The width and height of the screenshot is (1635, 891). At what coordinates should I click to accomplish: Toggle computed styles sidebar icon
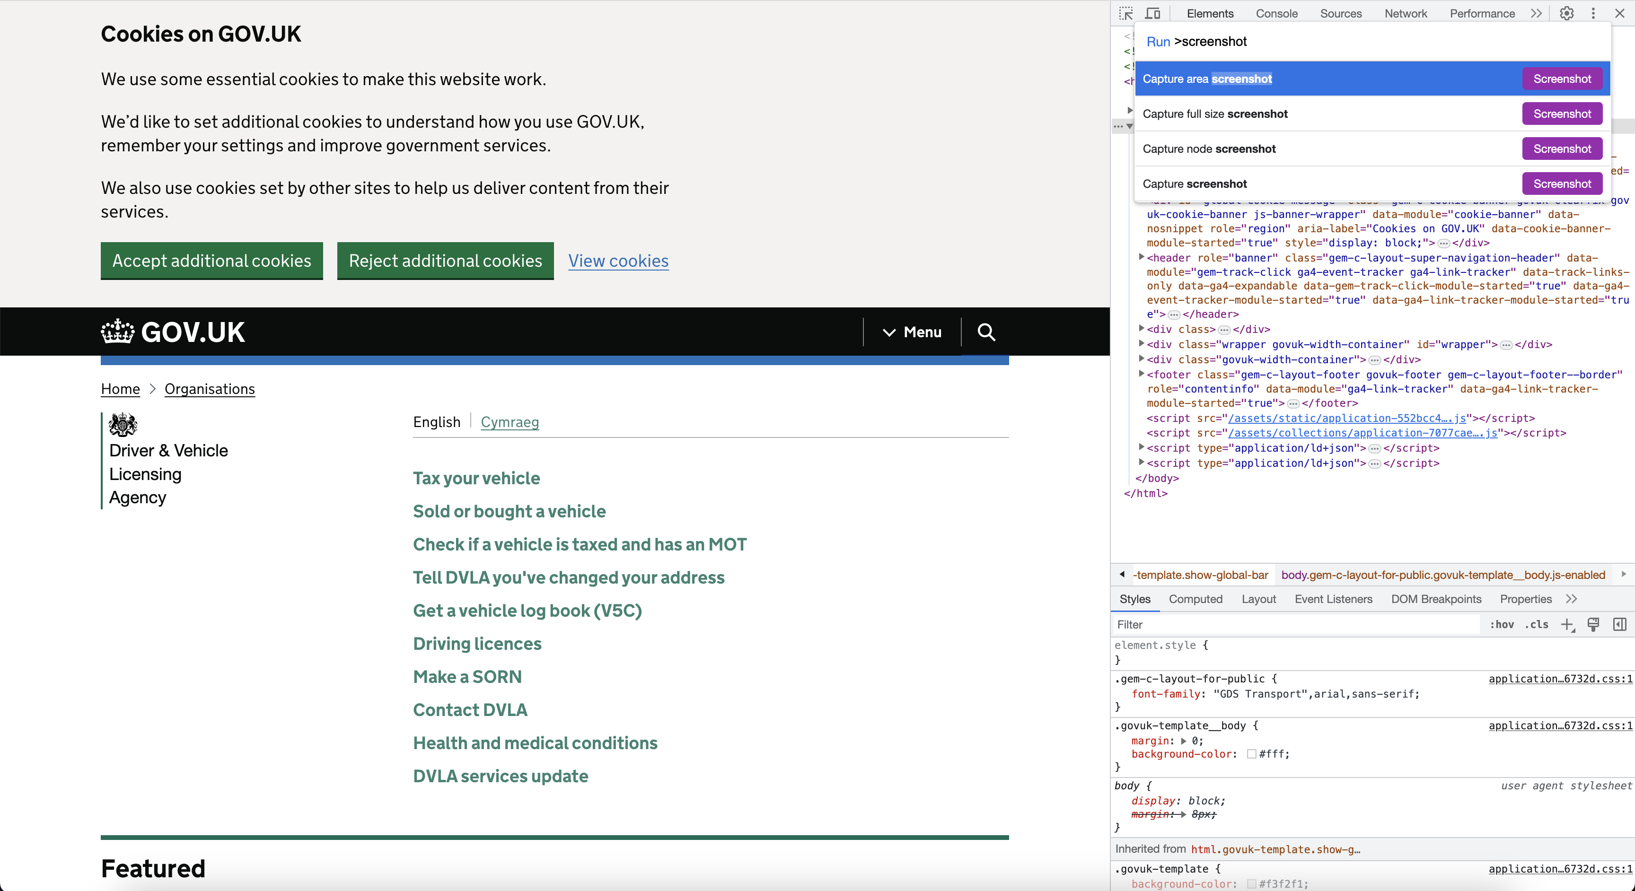(1620, 624)
